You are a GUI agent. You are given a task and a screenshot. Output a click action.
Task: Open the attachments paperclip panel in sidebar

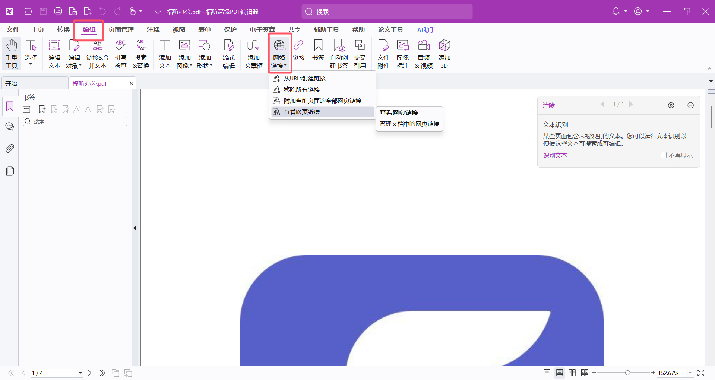coord(10,149)
